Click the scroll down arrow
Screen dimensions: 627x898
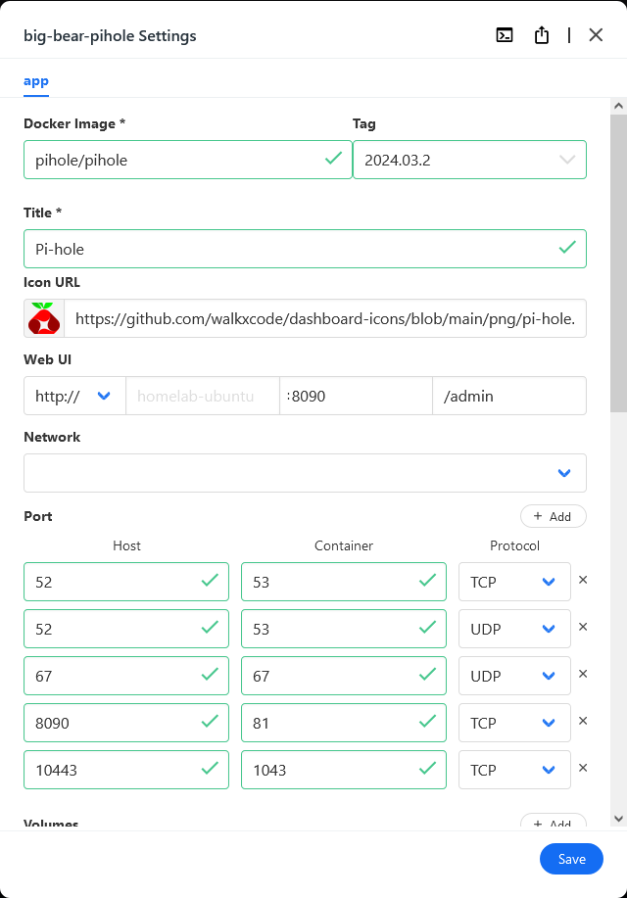point(618,819)
